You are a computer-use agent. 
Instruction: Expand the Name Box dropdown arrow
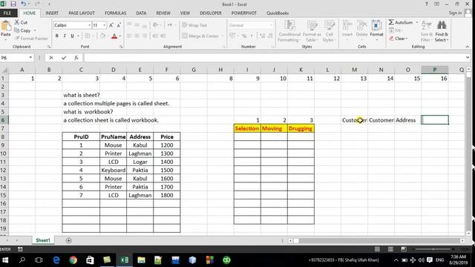tap(30, 58)
